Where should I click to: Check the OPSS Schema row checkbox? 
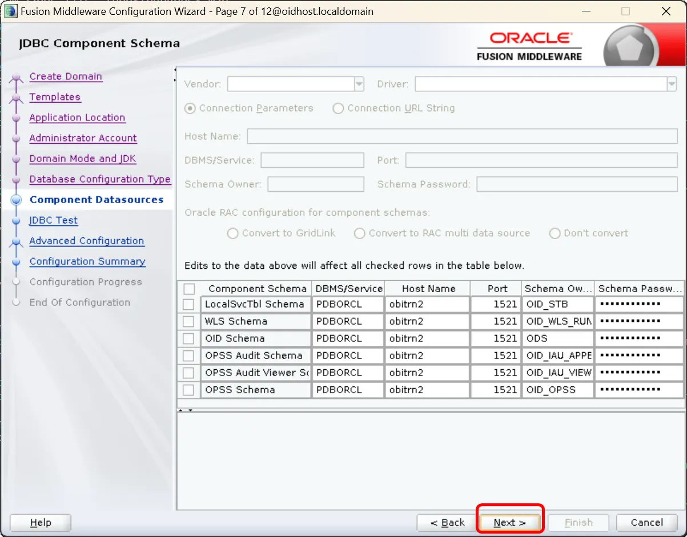tap(188, 390)
